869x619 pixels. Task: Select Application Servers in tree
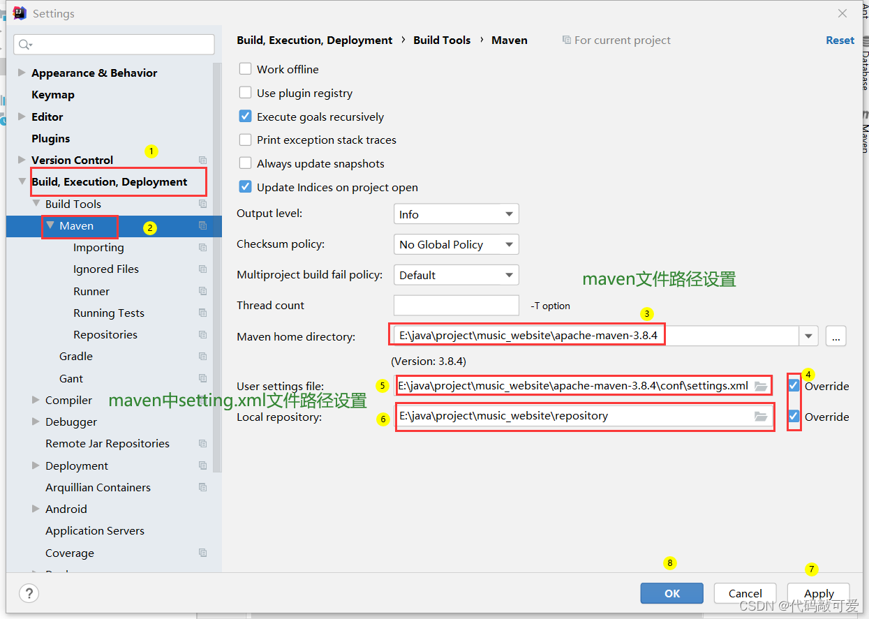click(95, 531)
